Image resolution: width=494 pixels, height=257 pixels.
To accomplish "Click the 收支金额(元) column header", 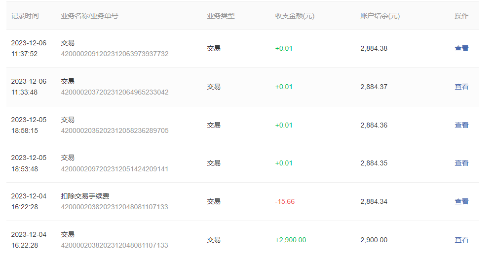I will [x=295, y=16].
